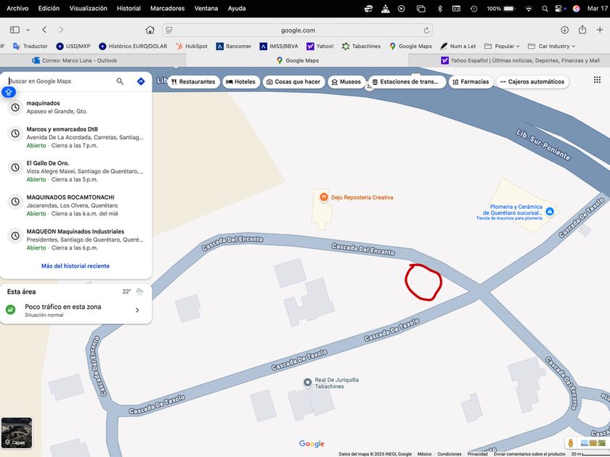Switch to the Correo Marco Luna Outlook tab
This screenshot has height=457, width=610.
(x=74, y=60)
